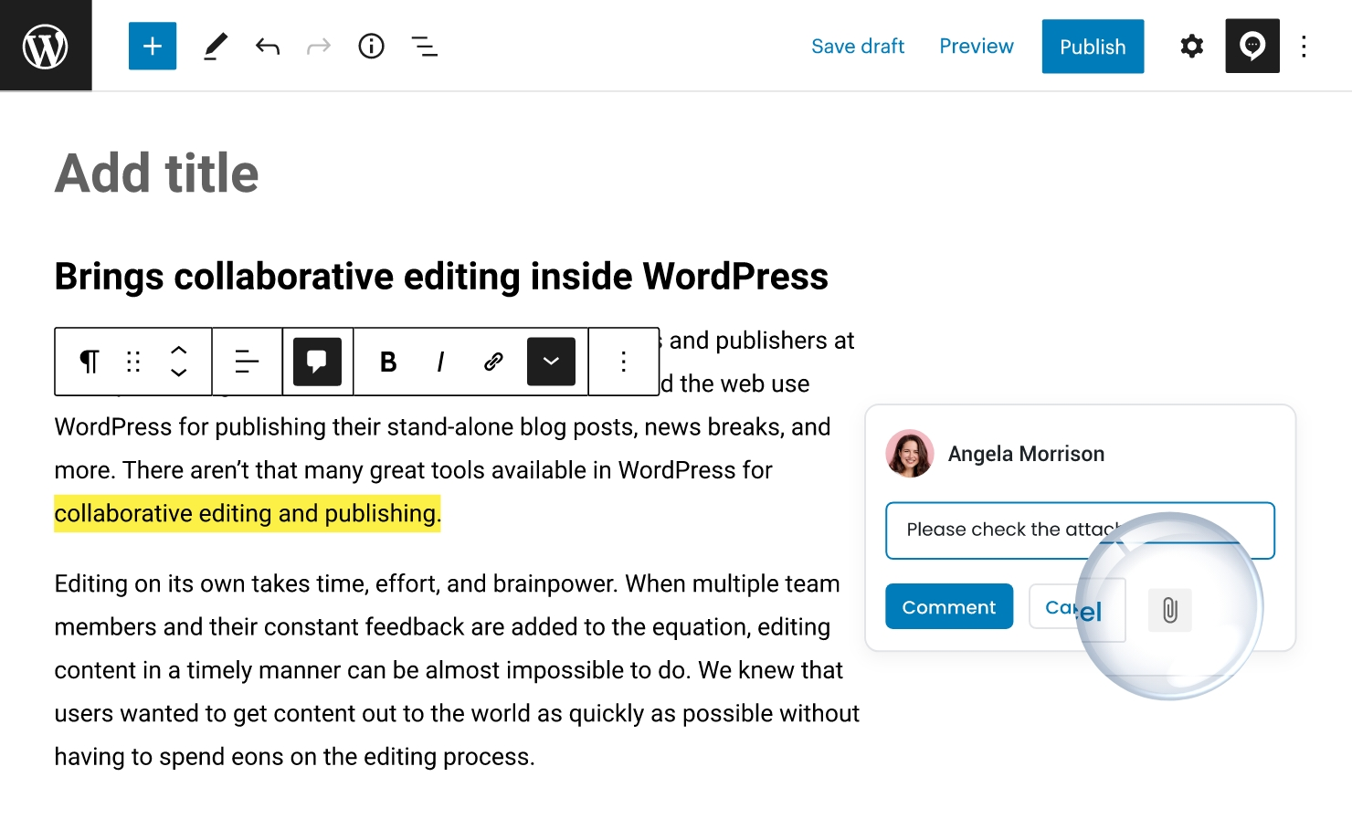This screenshot has width=1352, height=840.
Task: Click into the comment text field
Action: coord(1080,530)
